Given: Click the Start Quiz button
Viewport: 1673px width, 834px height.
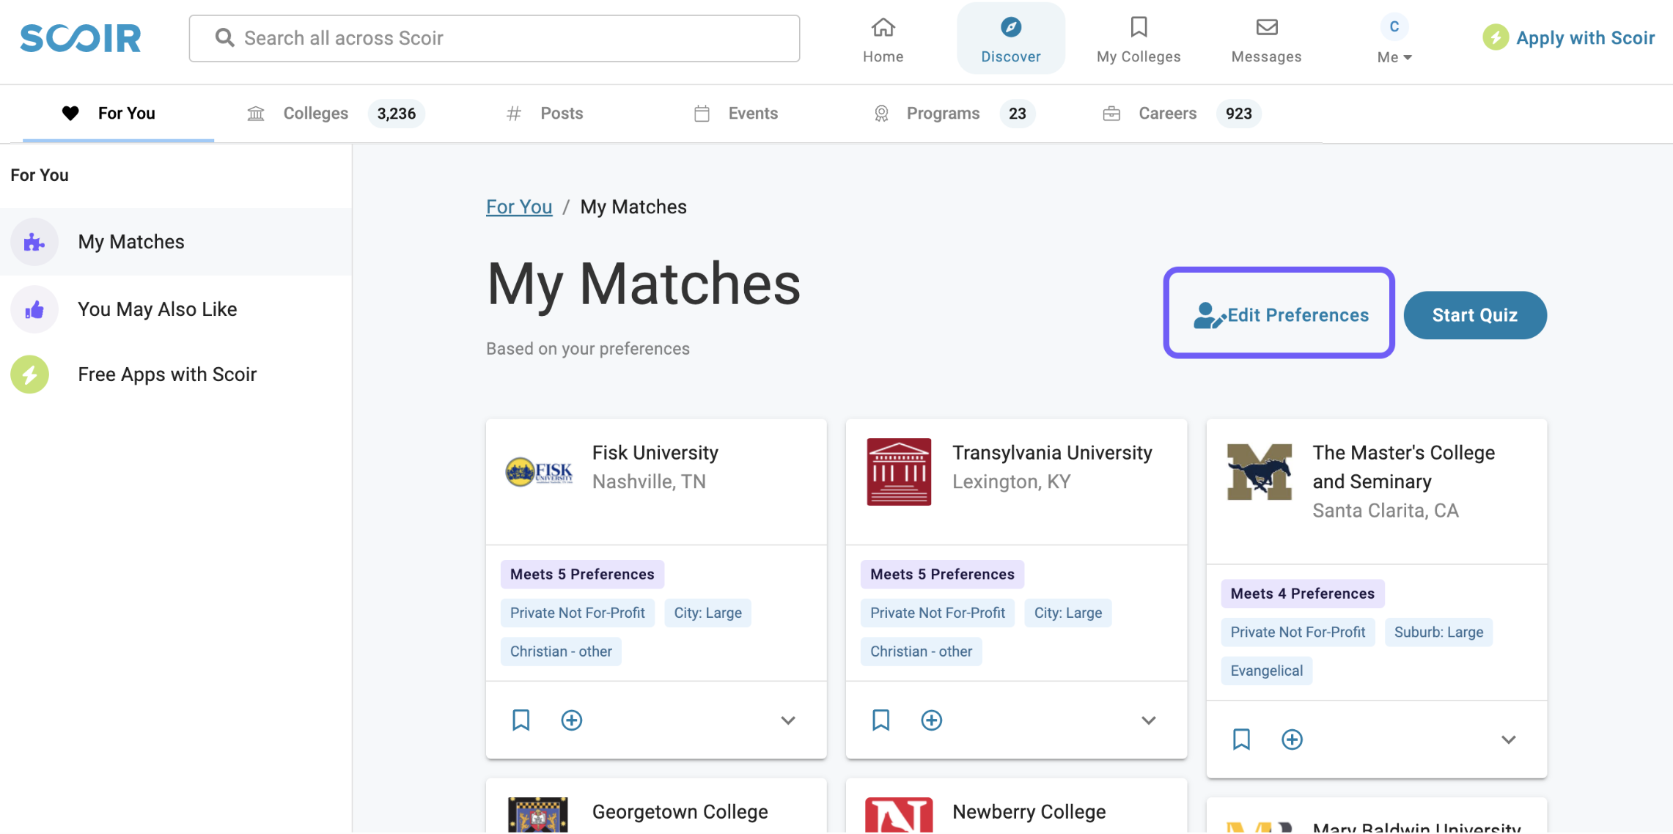Looking at the screenshot, I should 1475,315.
